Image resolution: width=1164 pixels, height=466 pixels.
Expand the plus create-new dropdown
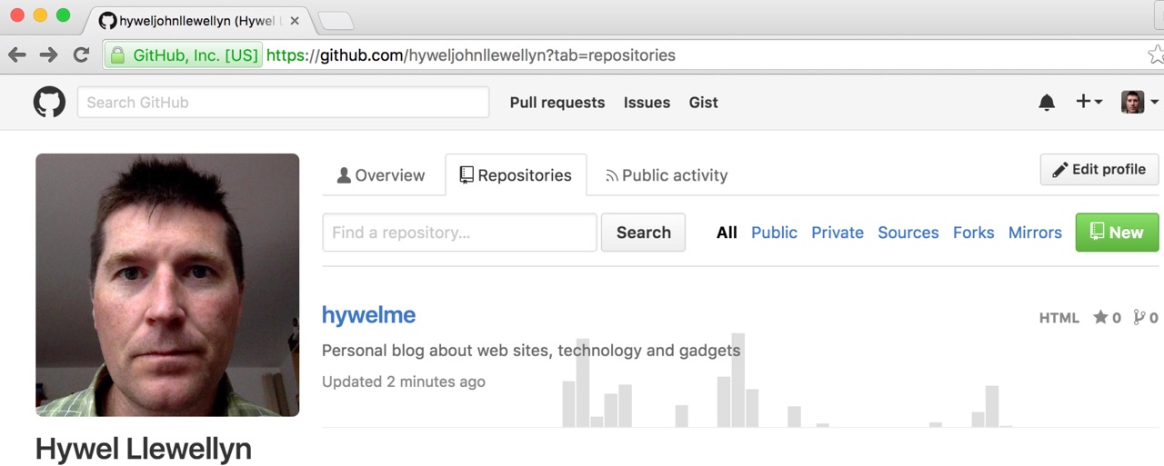tap(1089, 102)
